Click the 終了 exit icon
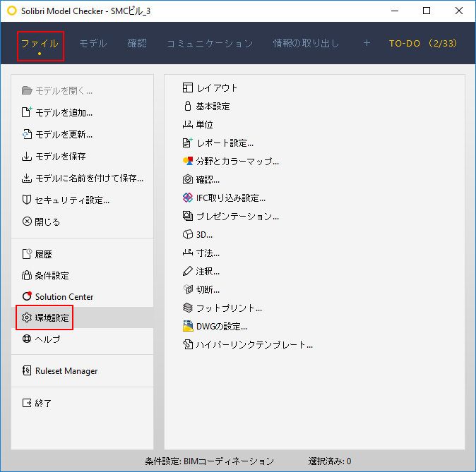Image resolution: width=476 pixels, height=472 pixels. (27, 403)
